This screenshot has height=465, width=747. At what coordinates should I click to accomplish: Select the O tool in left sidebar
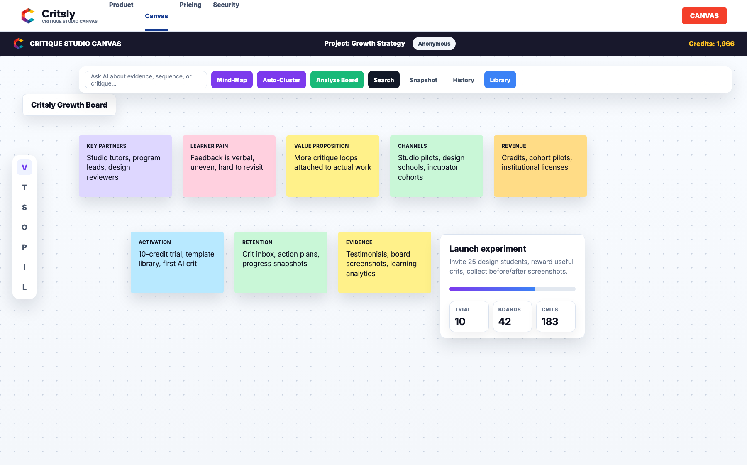24,227
